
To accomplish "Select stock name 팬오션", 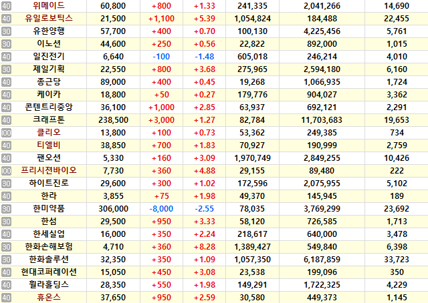I will point(49,158).
